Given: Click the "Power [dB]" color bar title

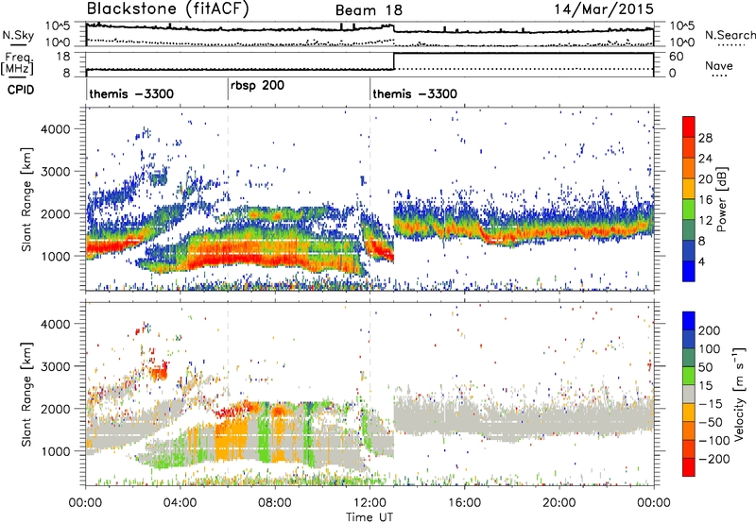Looking at the screenshot, I should [721, 199].
